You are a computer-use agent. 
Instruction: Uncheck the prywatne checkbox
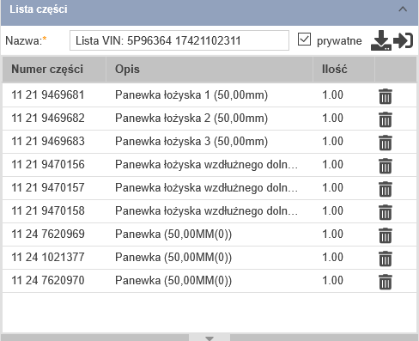tap(304, 40)
